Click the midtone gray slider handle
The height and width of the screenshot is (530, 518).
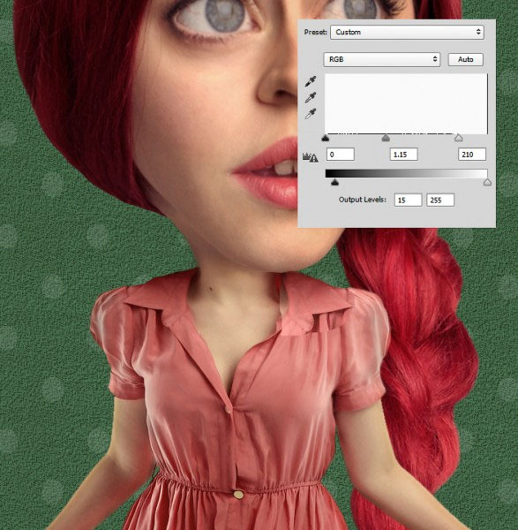point(386,138)
